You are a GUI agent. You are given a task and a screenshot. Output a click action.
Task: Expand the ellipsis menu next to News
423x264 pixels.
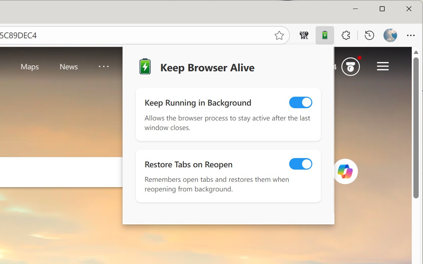click(104, 66)
